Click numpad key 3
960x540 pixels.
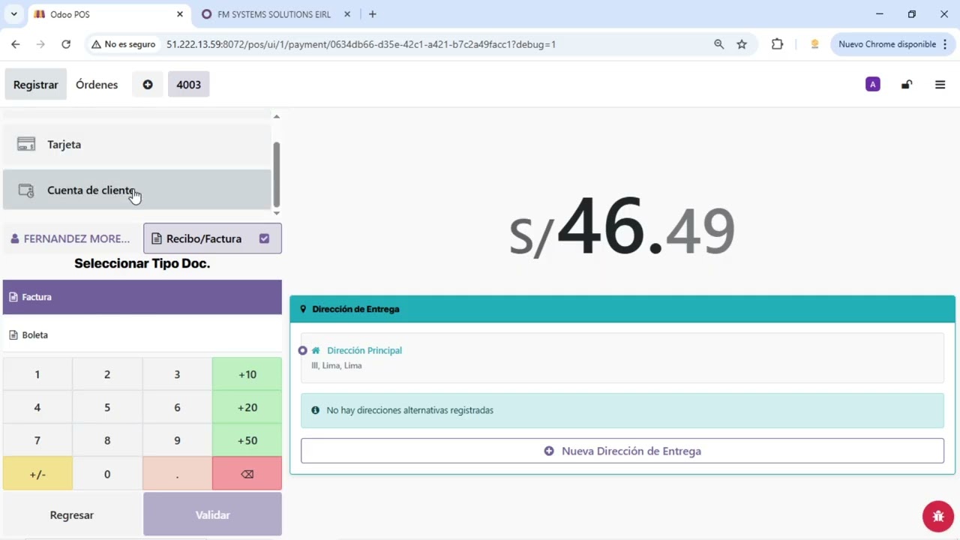177,374
